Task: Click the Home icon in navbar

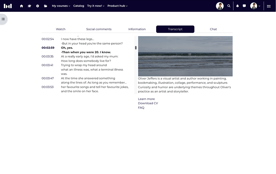Action: 21,6
